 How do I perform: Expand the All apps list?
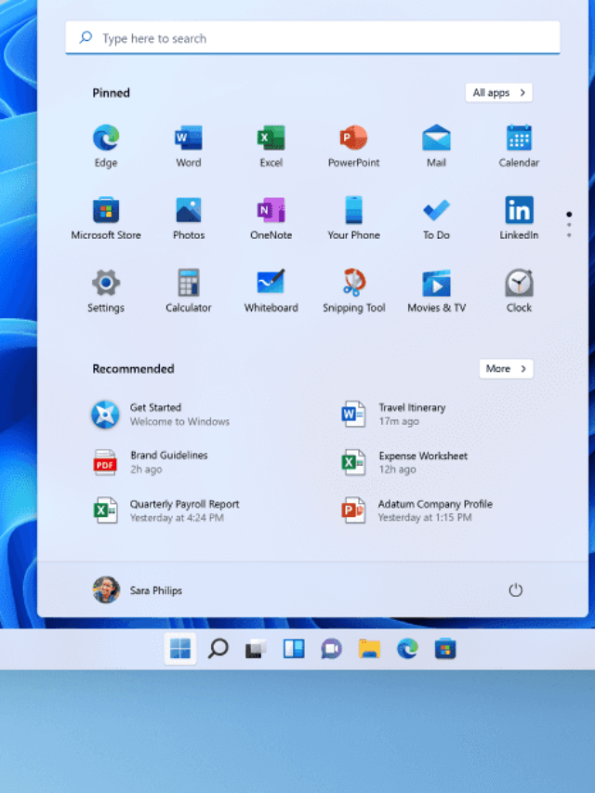498,93
